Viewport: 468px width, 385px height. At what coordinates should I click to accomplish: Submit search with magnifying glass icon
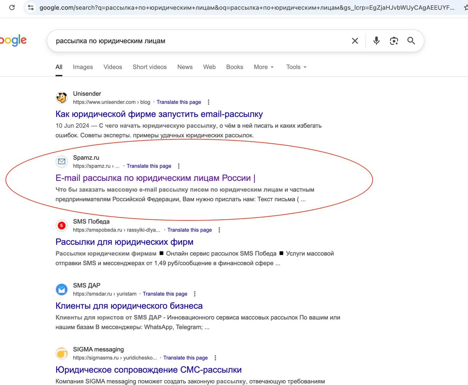pos(411,41)
